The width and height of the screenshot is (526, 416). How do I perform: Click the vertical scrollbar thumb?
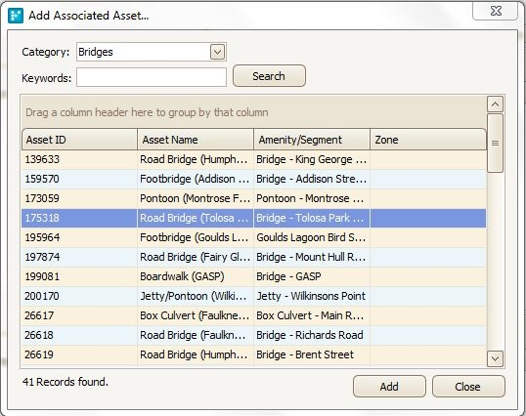[x=495, y=143]
